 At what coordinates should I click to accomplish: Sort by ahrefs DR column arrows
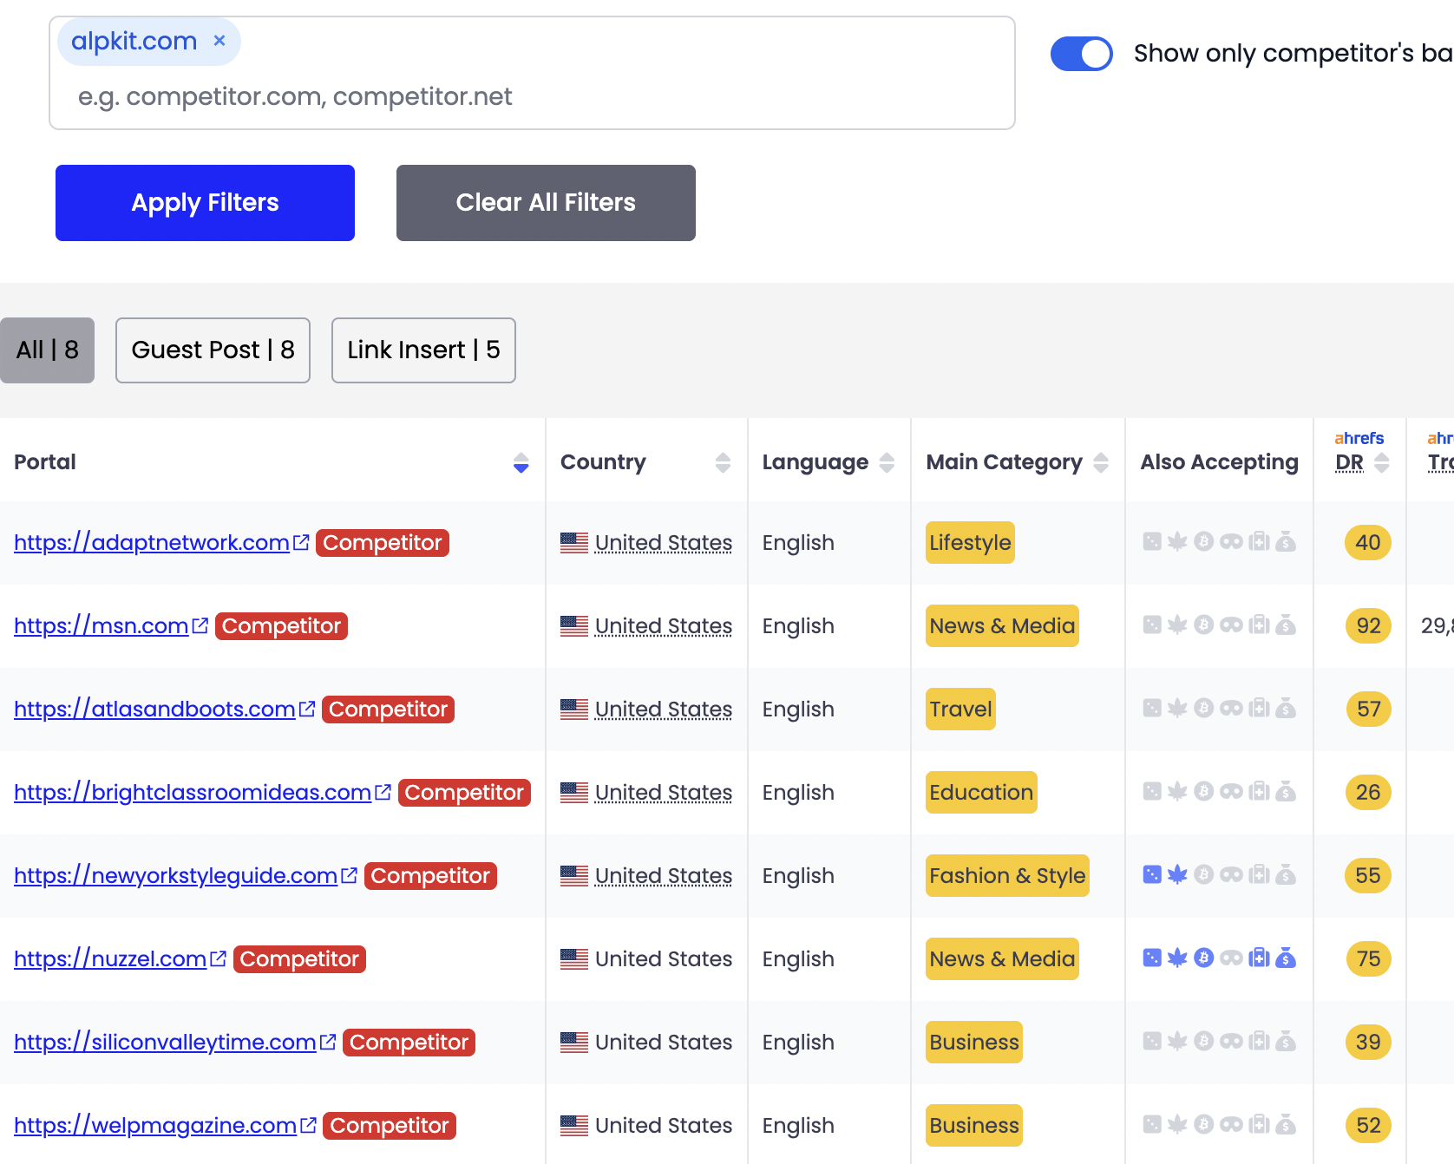click(x=1382, y=463)
